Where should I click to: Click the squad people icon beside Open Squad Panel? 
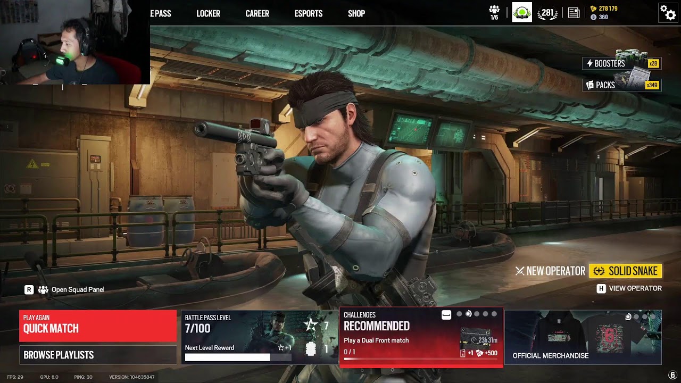click(43, 290)
